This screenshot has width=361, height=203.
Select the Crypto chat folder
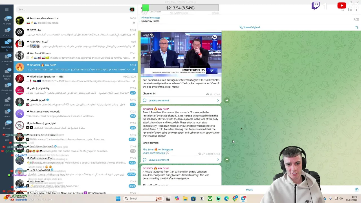(7, 32)
